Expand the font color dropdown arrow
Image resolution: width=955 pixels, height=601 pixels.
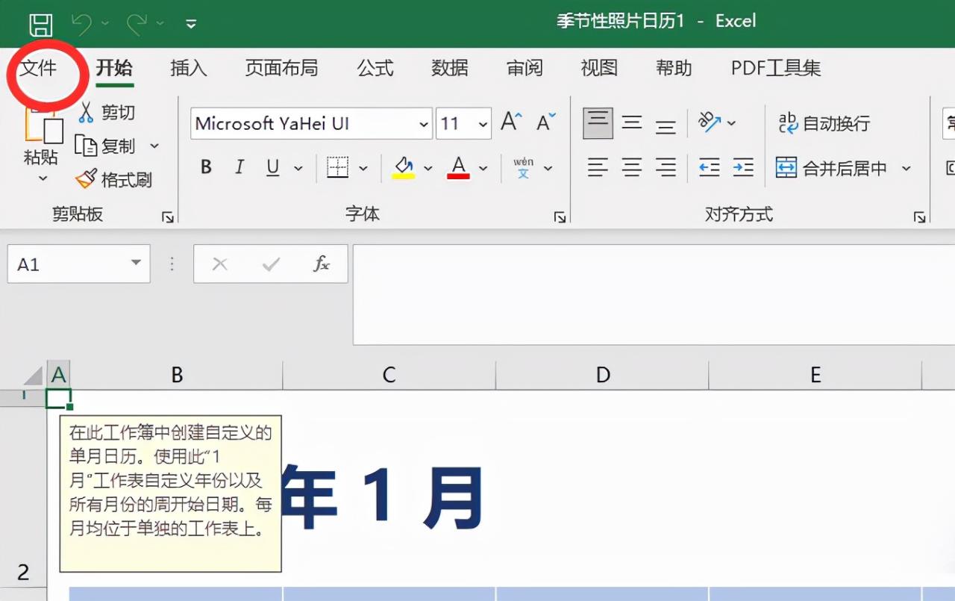point(483,169)
